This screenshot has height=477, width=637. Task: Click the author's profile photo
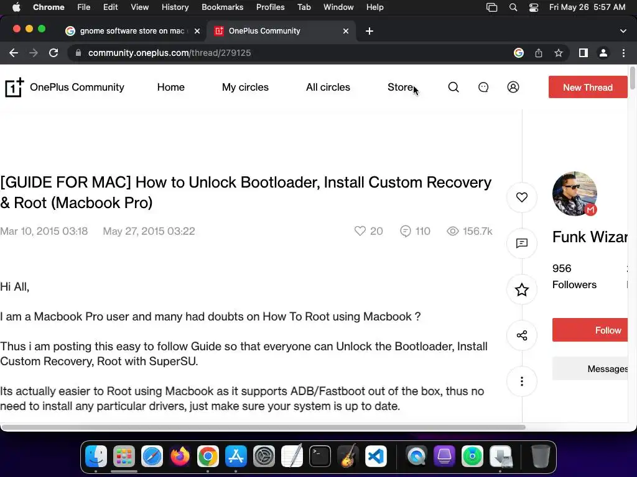point(574,194)
